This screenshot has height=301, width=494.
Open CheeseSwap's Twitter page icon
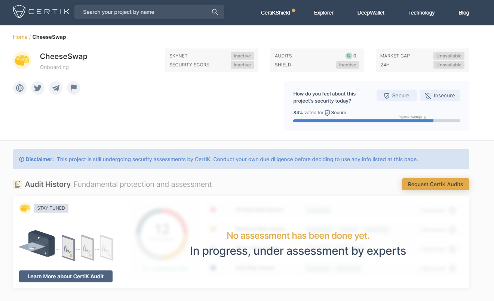pos(38,88)
